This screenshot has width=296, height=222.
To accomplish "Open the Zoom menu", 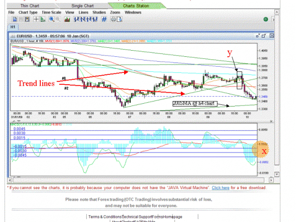I will [x=115, y=12].
